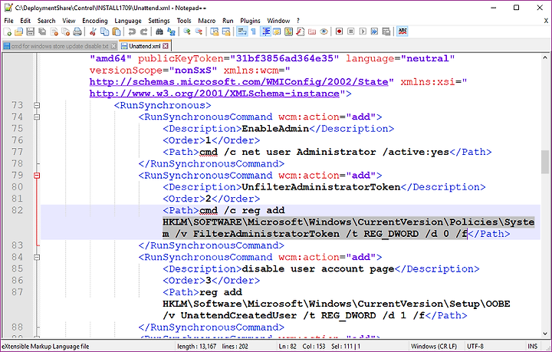
Task: Open the schemas.microsoft.com WMIConfig link
Action: 239,82
